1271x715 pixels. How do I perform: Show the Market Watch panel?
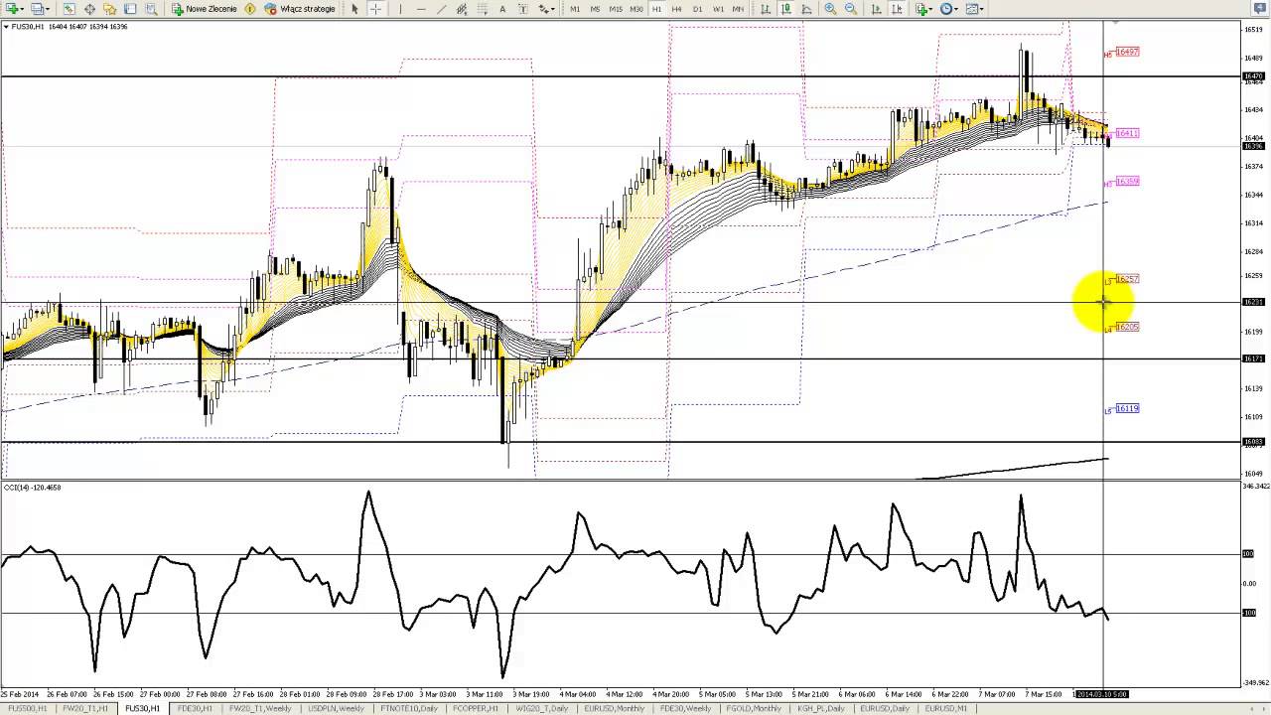(x=70, y=9)
